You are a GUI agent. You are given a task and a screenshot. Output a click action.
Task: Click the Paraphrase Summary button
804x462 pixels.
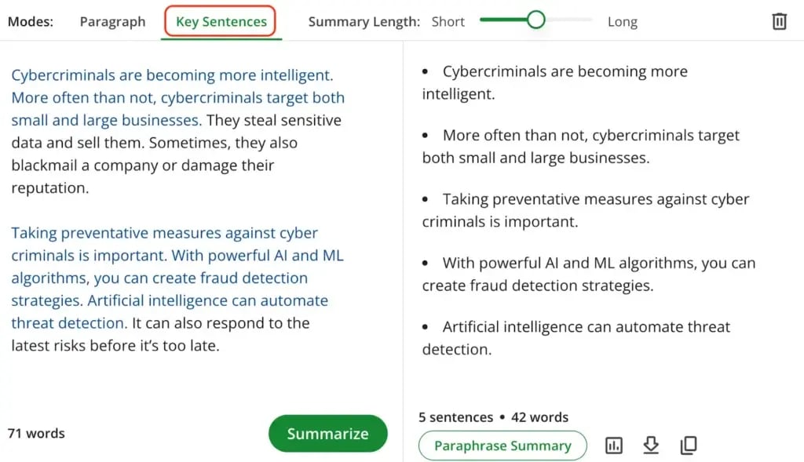[502, 446]
